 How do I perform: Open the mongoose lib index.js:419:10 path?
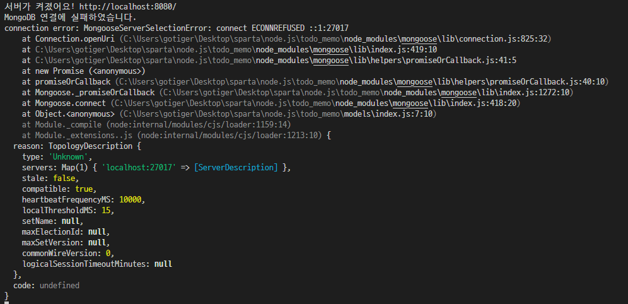tap(236, 50)
